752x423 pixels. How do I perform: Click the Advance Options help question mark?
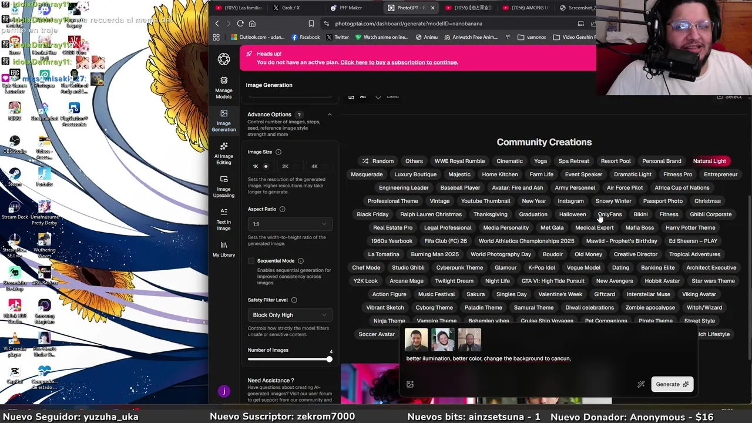[298, 115]
